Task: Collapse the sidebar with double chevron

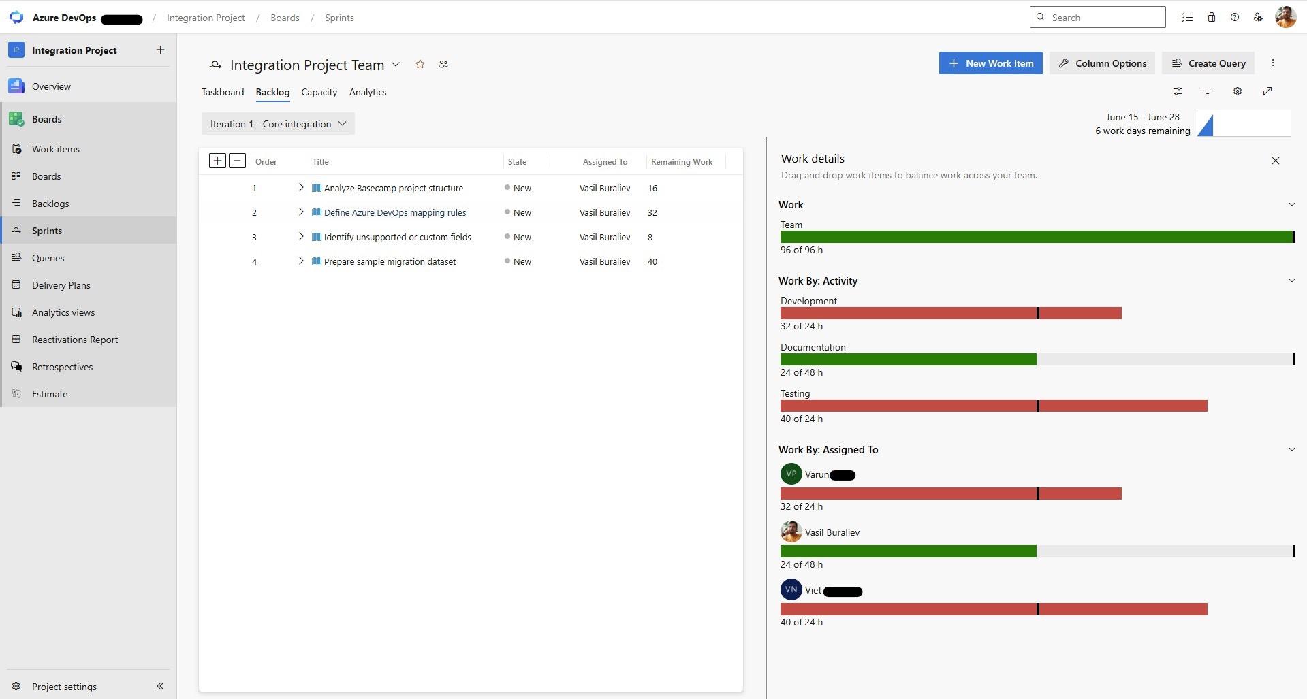Action: (160, 686)
